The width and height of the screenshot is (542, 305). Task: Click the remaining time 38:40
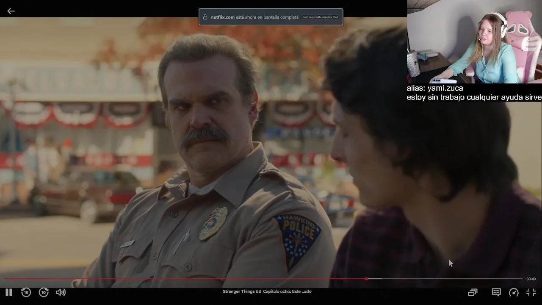(x=531, y=279)
